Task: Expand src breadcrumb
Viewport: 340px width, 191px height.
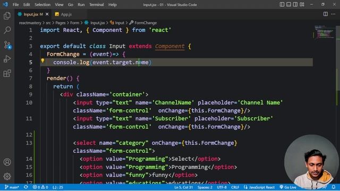Action: click(48, 23)
